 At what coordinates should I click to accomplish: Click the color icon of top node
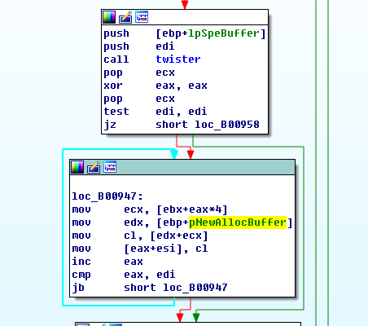click(109, 17)
